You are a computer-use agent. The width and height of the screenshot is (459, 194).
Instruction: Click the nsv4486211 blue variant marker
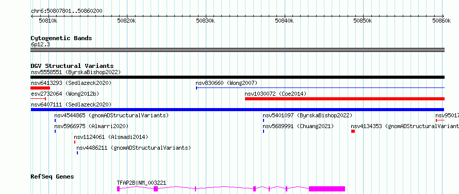77,153
